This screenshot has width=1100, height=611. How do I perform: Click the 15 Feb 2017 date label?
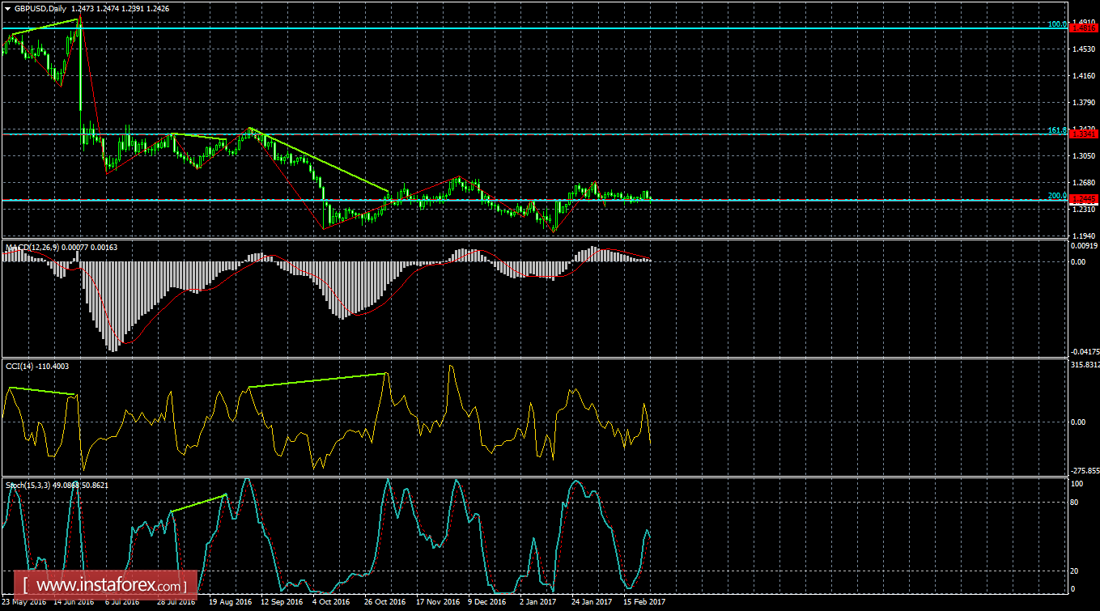(x=643, y=601)
